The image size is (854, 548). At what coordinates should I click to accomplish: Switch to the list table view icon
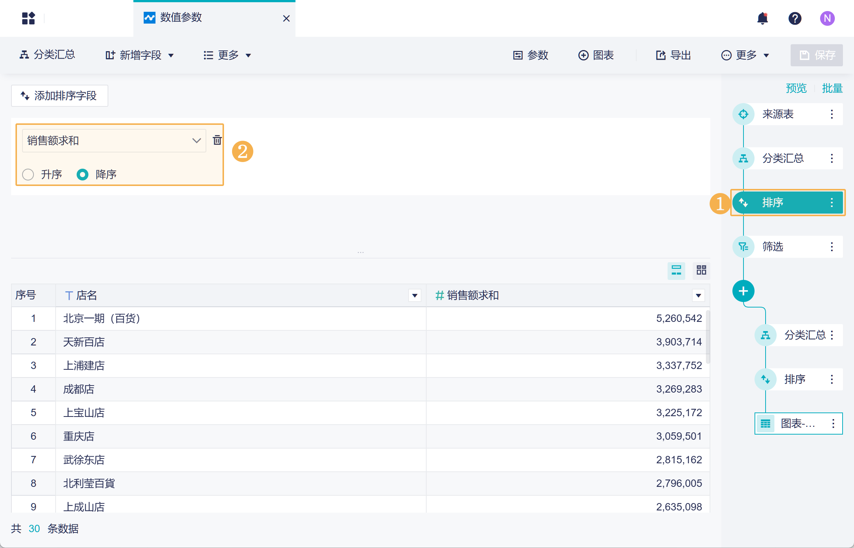click(x=676, y=270)
